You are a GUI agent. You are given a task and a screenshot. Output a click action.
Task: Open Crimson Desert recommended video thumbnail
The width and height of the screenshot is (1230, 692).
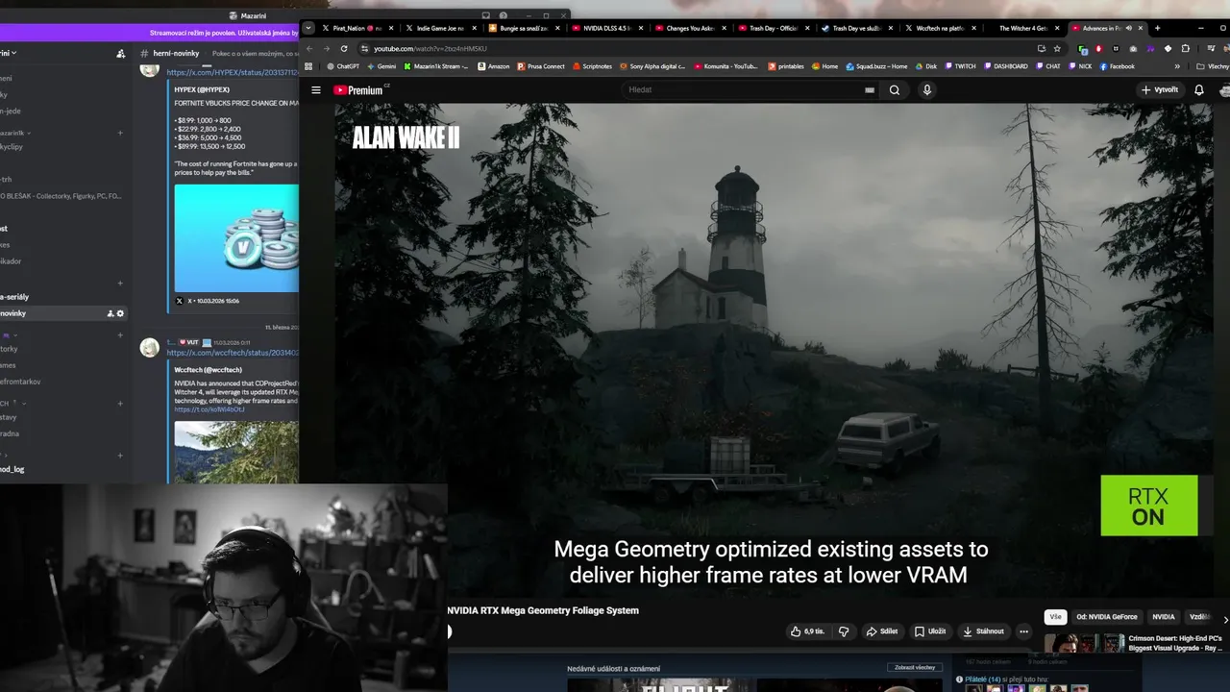point(1085,643)
